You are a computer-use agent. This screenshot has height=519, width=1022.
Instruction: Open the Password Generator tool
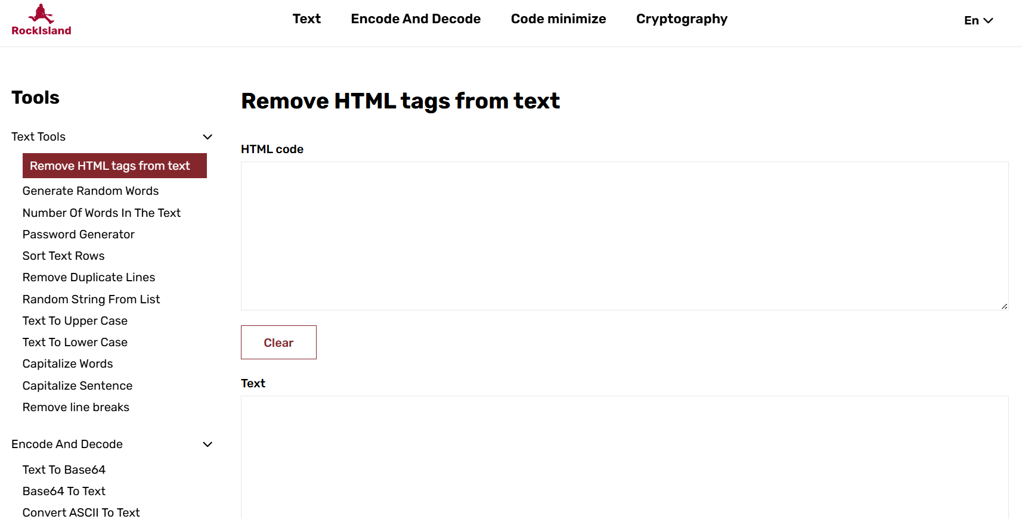[79, 234]
